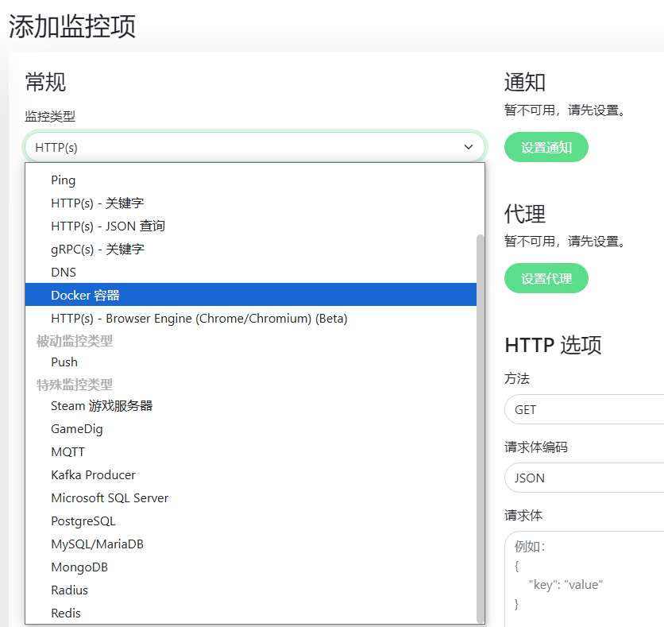Choose Push passive monitor type
The width and height of the screenshot is (664, 627).
point(64,362)
